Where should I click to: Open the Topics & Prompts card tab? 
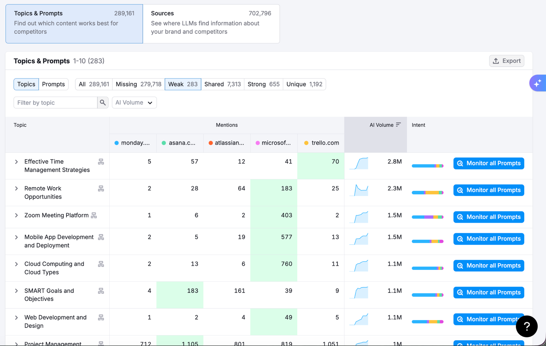74,24
